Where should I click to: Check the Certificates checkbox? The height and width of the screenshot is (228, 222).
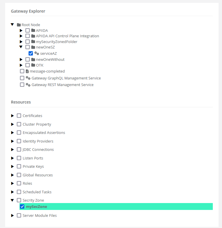(19, 116)
